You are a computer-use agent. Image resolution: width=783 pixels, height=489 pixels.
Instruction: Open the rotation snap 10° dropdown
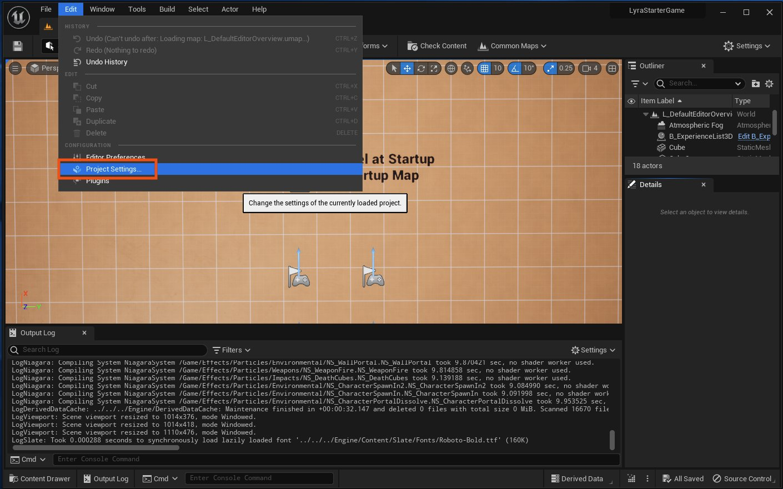pos(529,68)
